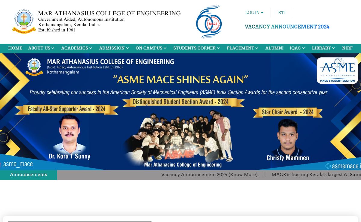Open the PLACEMENT dropdown menu

pos(242,48)
